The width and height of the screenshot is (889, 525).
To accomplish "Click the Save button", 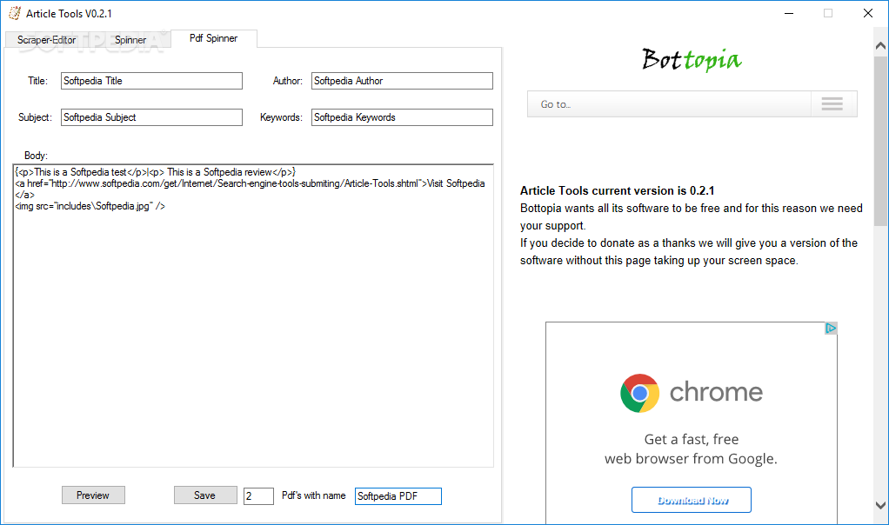I will [x=204, y=495].
